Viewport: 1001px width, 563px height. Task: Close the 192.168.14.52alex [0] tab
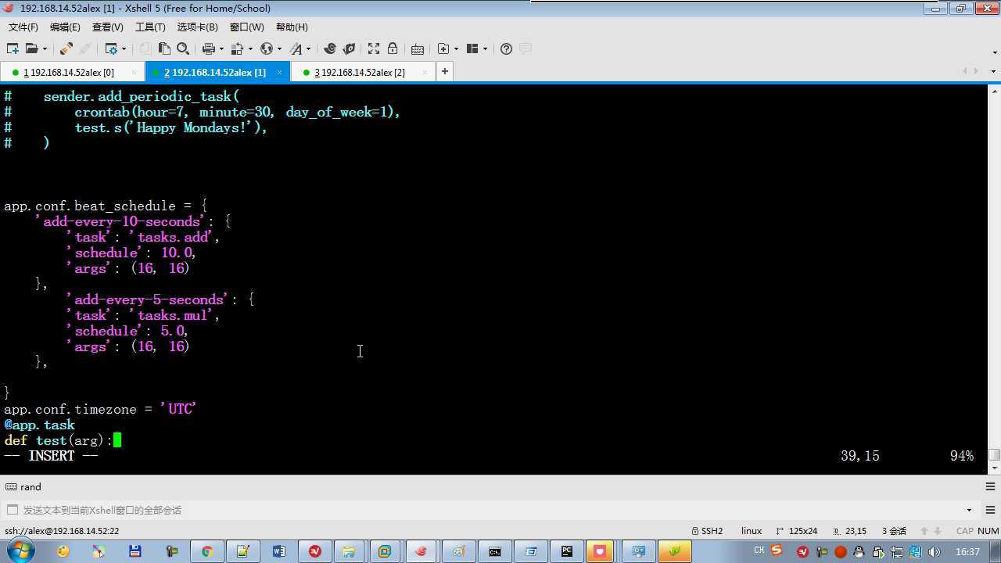click(134, 72)
